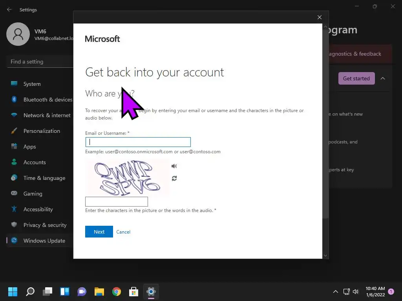Click the Get started button
This screenshot has width=402, height=301.
(356, 78)
